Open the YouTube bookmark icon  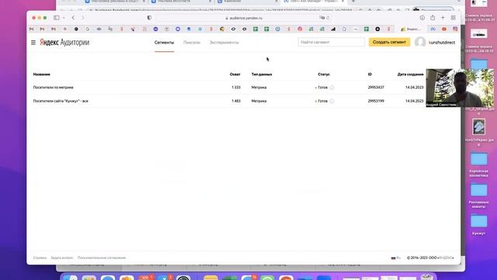[444, 29]
